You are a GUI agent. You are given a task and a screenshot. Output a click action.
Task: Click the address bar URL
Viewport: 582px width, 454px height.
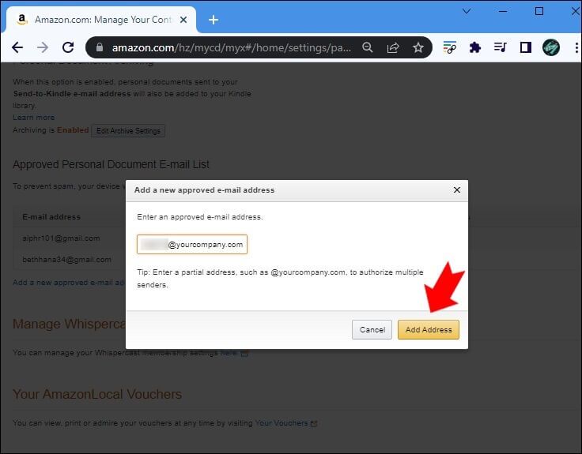pyautogui.click(x=231, y=47)
